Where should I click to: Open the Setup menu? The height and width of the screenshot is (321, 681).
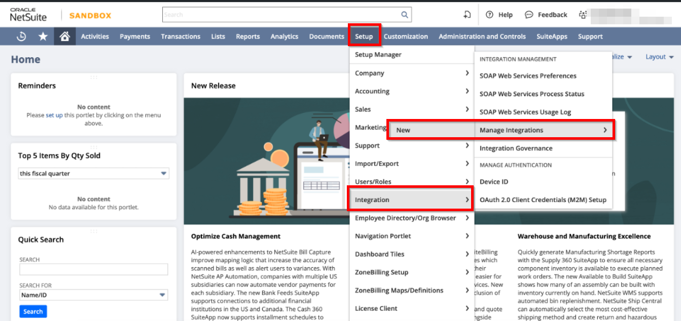pyautogui.click(x=364, y=36)
